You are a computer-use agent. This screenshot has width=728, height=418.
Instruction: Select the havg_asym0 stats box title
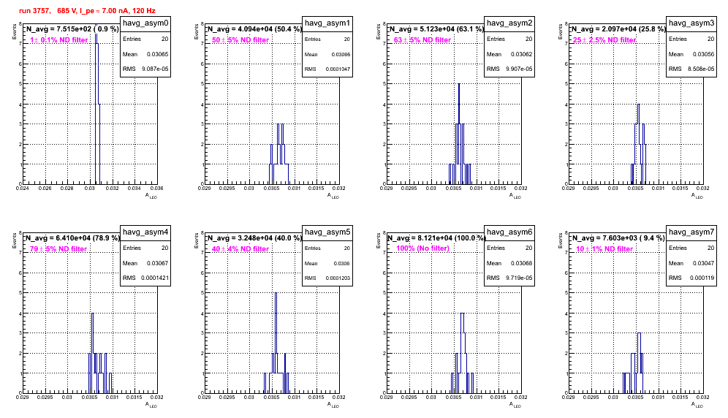(145, 23)
